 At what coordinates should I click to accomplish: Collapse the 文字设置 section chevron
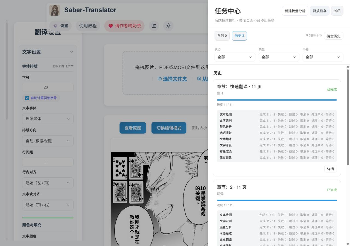pyautogui.click(x=71, y=52)
